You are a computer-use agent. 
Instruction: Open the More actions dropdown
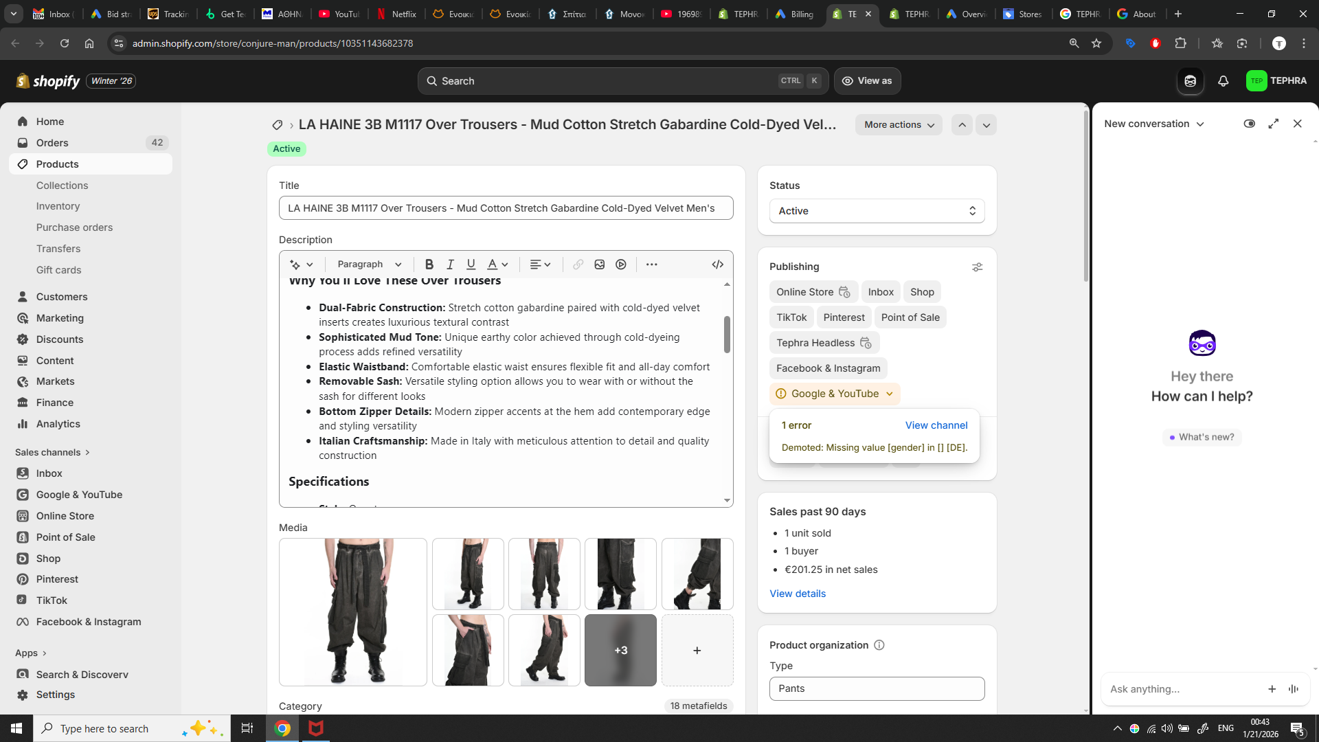click(x=899, y=125)
